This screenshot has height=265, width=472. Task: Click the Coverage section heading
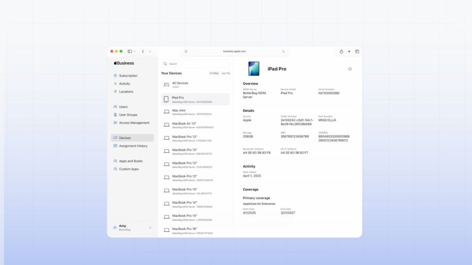click(251, 190)
